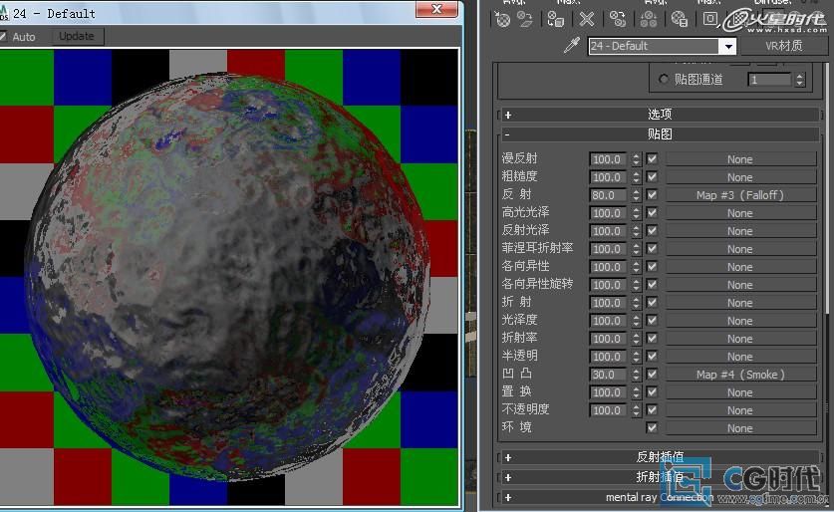Click the Make Unique icon
This screenshot has height=512, width=834.
point(649,20)
